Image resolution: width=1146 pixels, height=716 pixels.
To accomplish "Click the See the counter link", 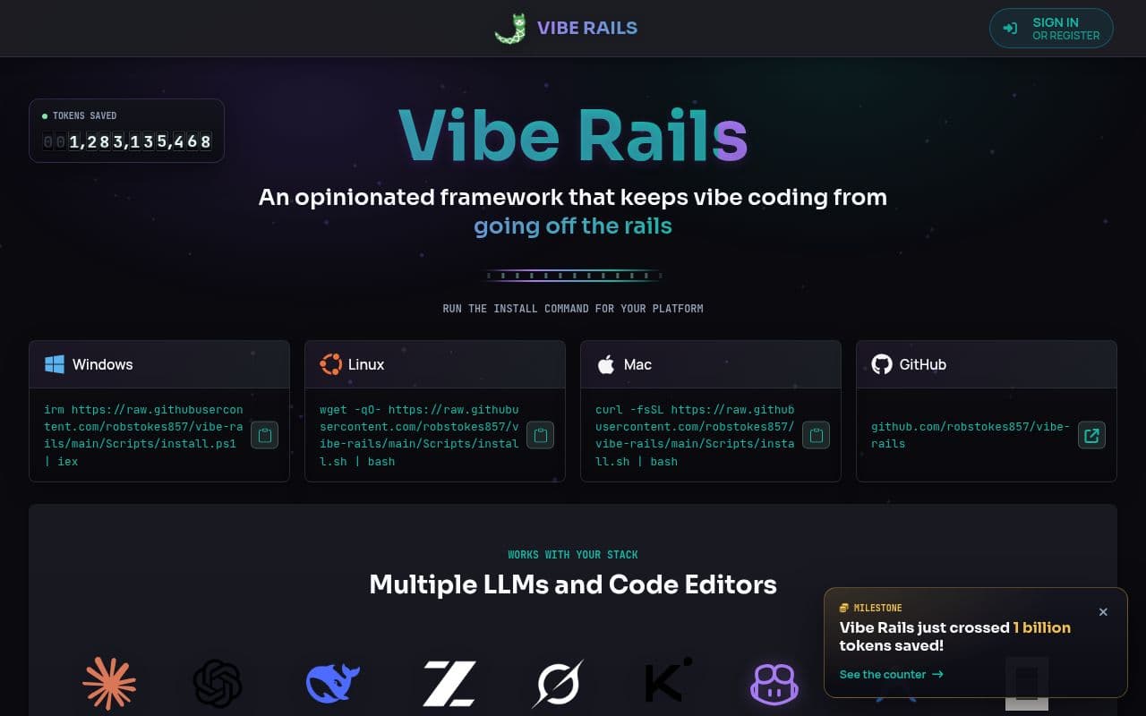I will coord(892,675).
